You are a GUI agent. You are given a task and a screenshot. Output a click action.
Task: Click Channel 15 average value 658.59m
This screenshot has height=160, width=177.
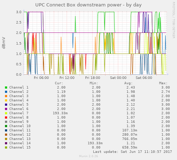pos(130,147)
